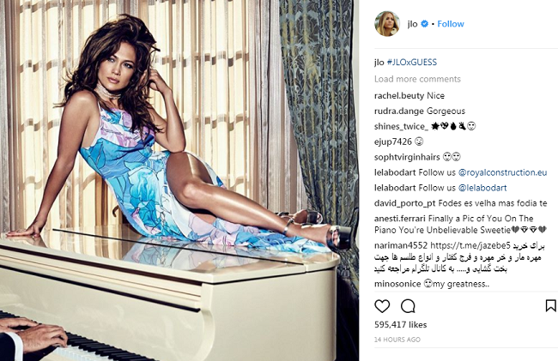Open the @lelabodart mention link
Viewport: 558px width, 361px height.
tap(482, 188)
